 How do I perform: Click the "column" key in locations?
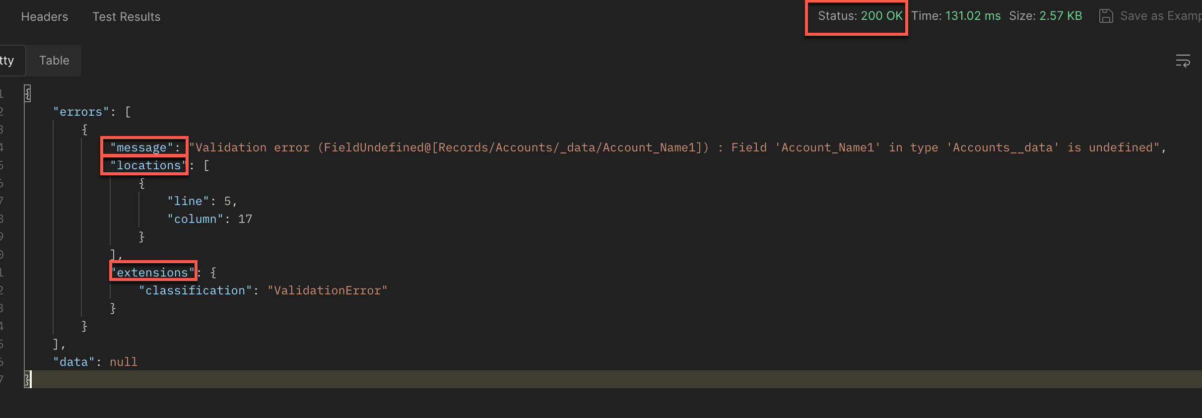coord(195,219)
